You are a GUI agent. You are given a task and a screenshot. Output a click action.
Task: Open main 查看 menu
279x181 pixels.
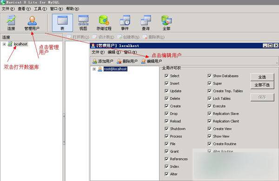point(24,9)
